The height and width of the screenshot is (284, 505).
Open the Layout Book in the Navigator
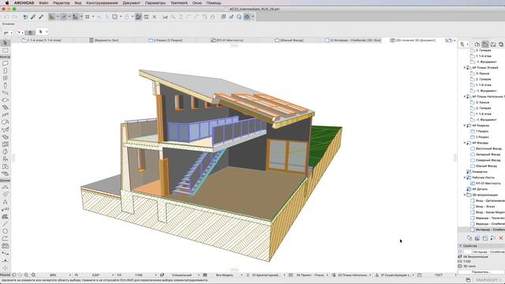click(x=493, y=44)
